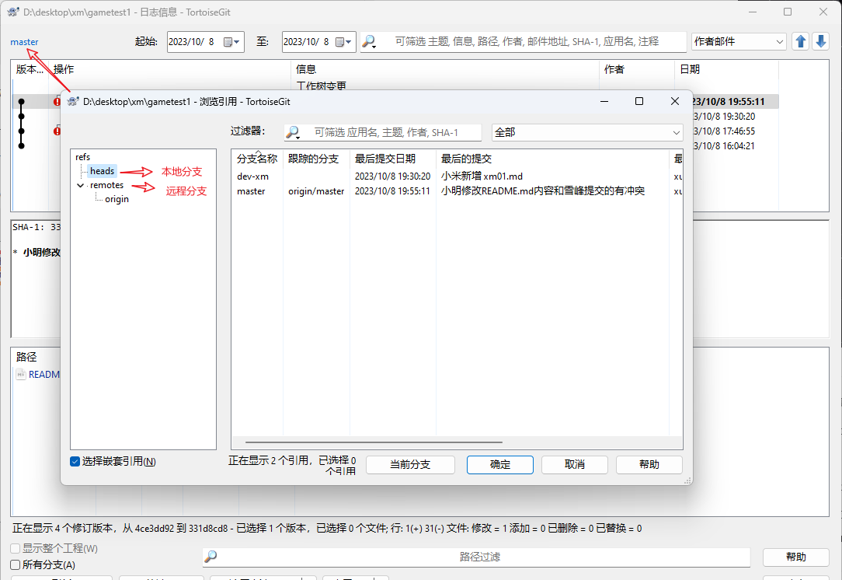Image resolution: width=842 pixels, height=580 pixels.
Task: Click the 当前分支 button
Action: click(x=410, y=464)
